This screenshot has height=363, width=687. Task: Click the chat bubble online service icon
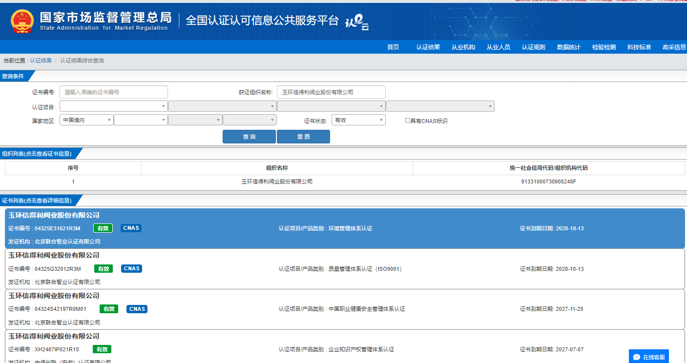(x=637, y=357)
